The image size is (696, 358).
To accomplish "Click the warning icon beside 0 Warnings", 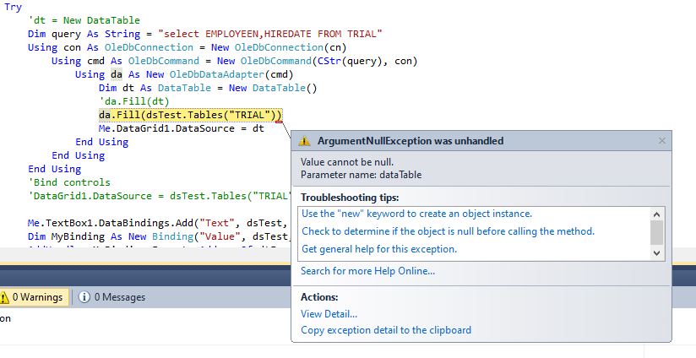I will pos(4,296).
